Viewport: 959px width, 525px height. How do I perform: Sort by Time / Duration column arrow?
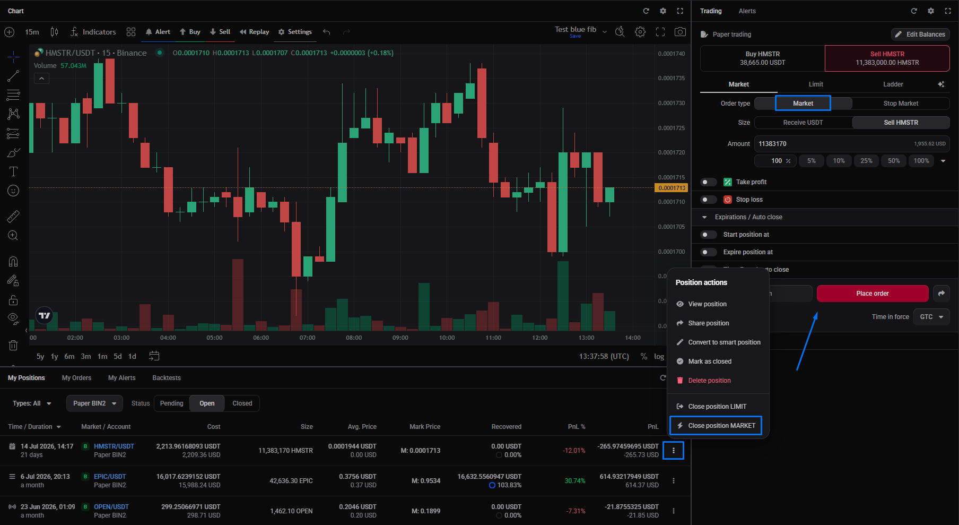point(58,427)
